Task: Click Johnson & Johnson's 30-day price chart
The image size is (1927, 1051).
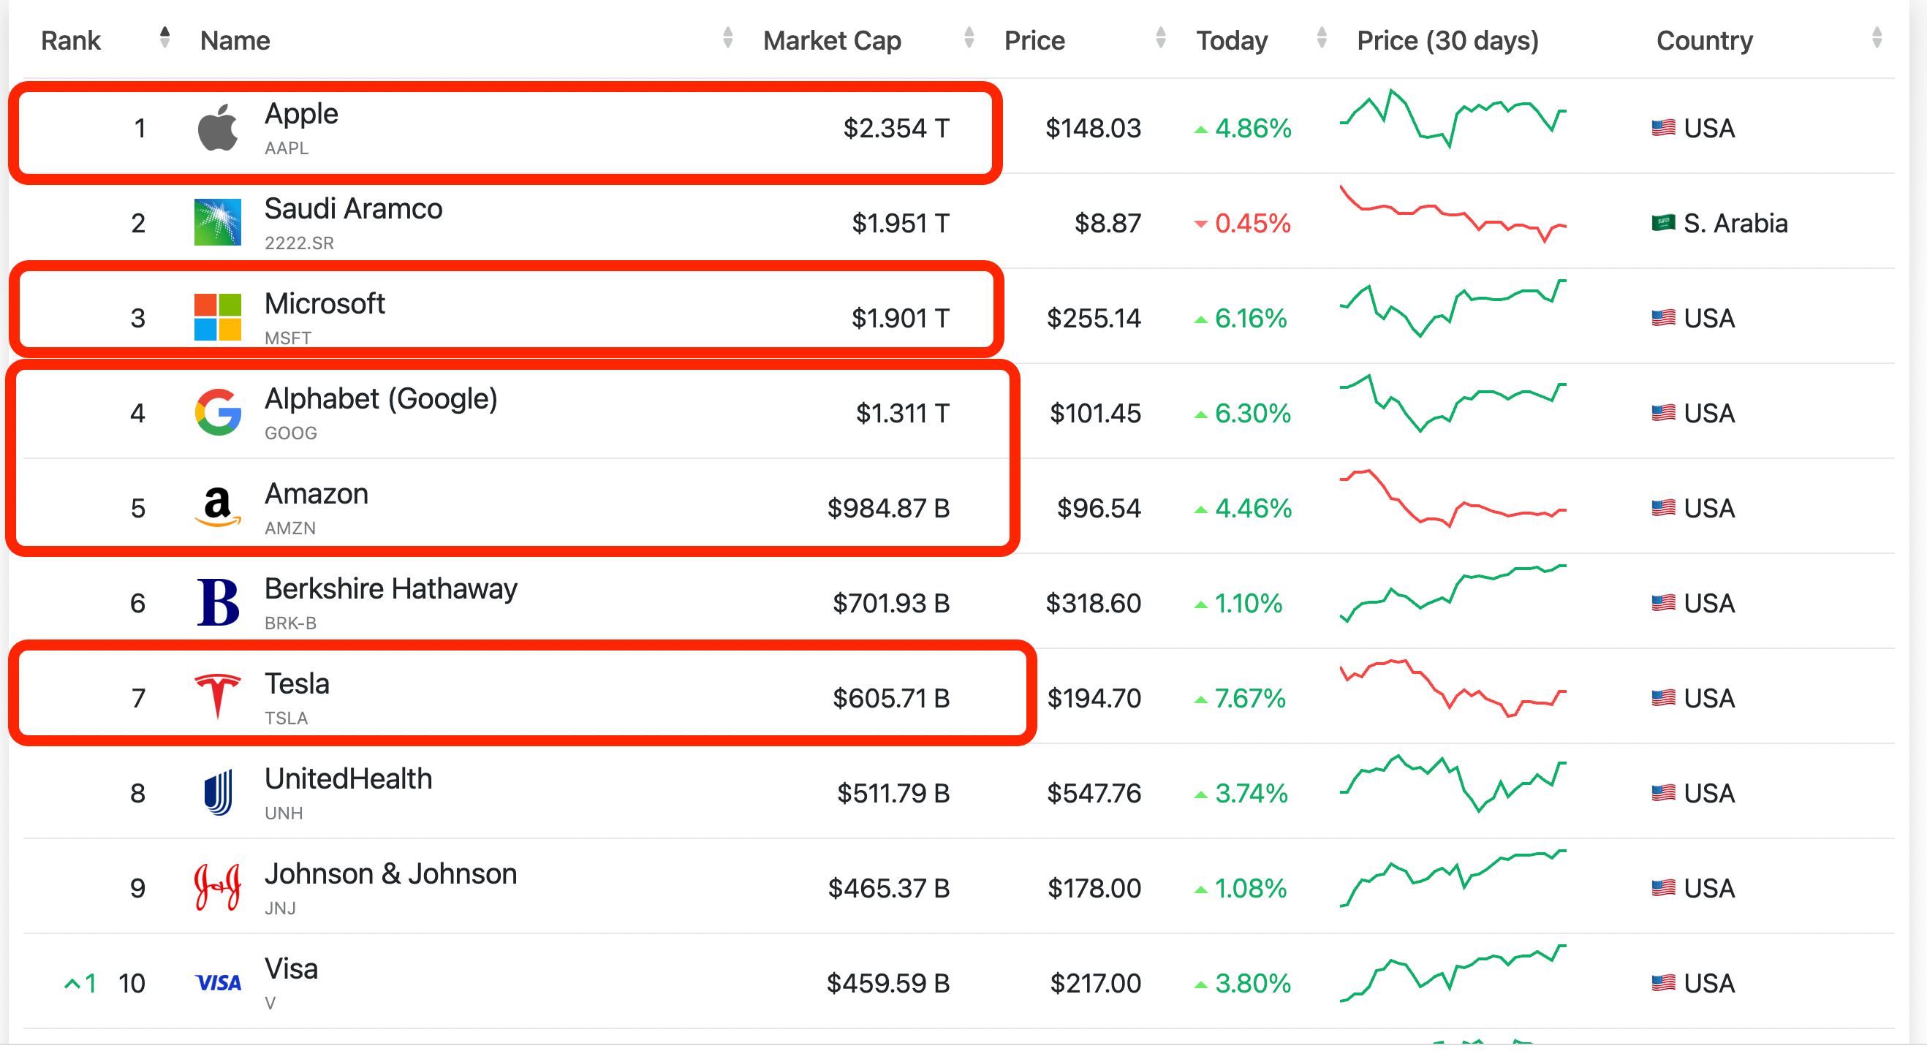Action: click(x=1452, y=879)
